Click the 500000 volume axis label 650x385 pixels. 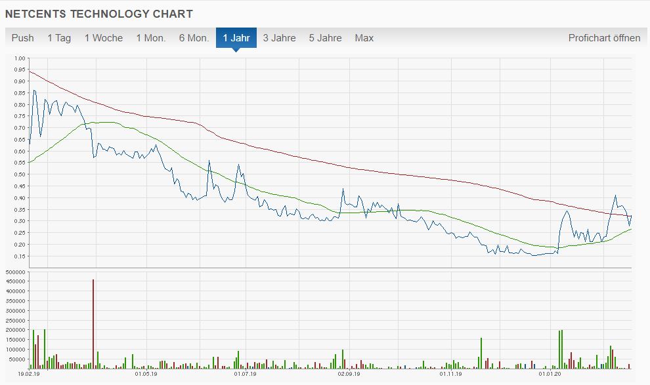(15, 272)
